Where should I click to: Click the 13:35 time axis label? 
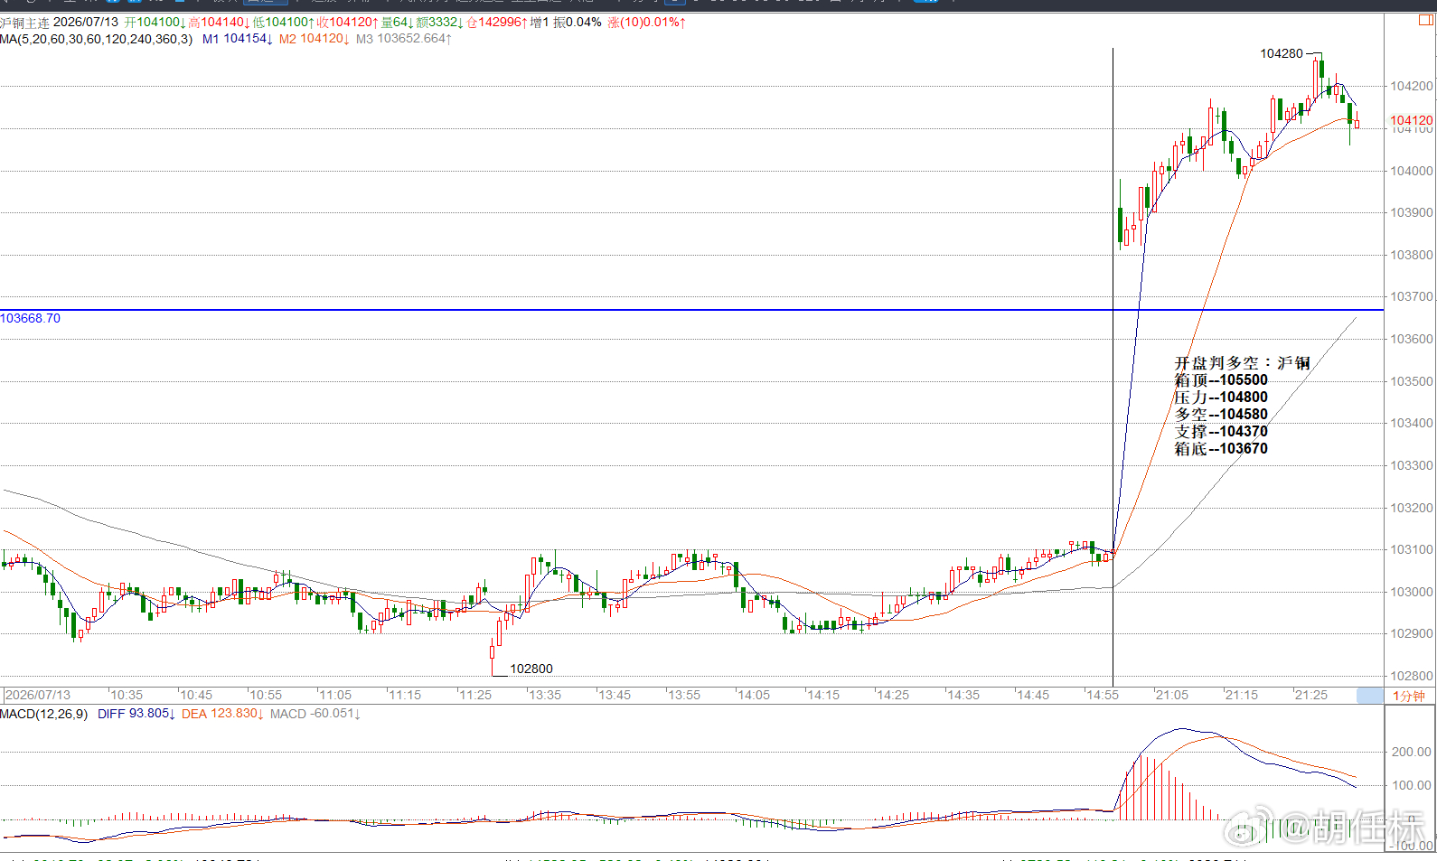point(545,695)
